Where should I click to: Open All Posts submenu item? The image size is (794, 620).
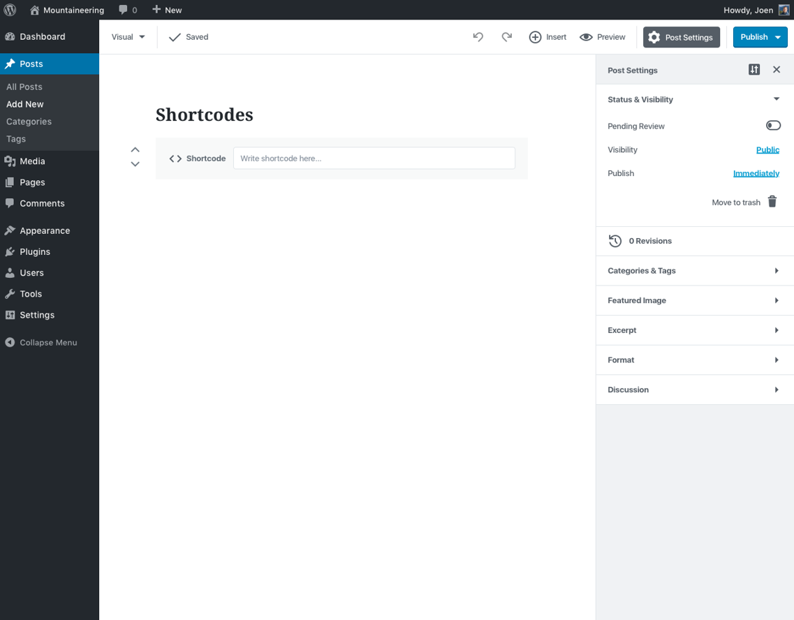click(24, 87)
